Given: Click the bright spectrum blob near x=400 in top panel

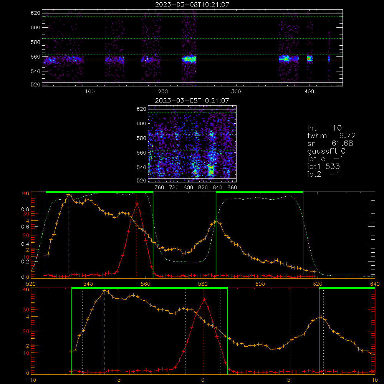Looking at the screenshot, I should [x=310, y=59].
